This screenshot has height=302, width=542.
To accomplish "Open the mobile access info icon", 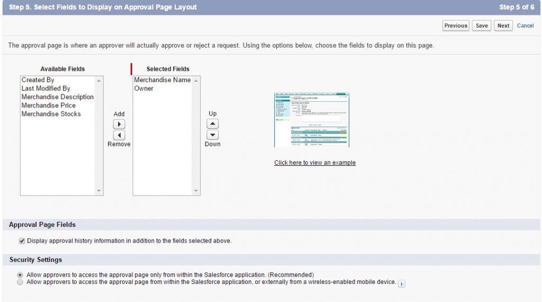I will tap(401, 283).
